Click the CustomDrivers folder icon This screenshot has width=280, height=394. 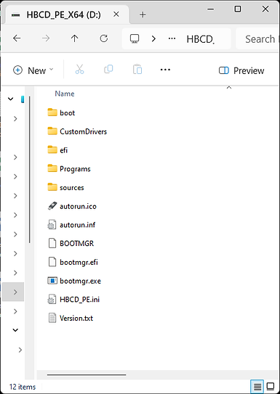point(52,131)
